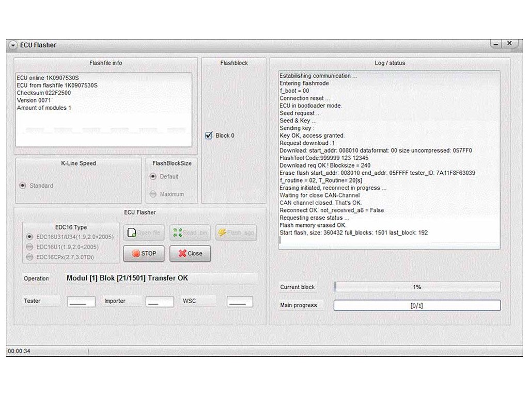The height and width of the screenshot is (396, 529).
Task: Click inside the Log / status text area
Action: tap(389, 160)
